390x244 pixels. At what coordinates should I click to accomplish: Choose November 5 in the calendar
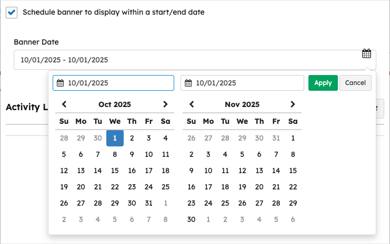(x=242, y=154)
